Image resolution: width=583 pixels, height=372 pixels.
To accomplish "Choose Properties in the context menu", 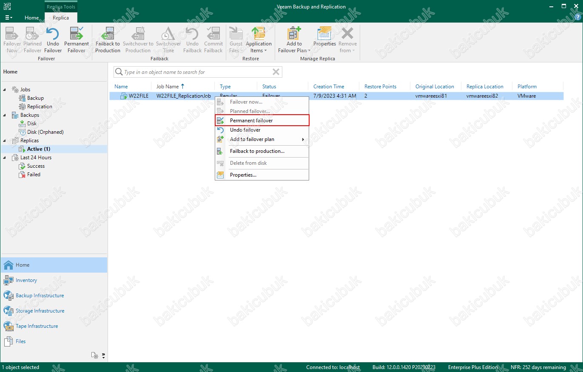I will pos(262,175).
